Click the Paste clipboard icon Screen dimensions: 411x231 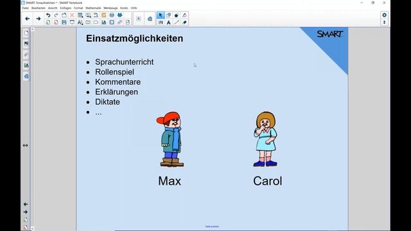[x=64, y=15]
